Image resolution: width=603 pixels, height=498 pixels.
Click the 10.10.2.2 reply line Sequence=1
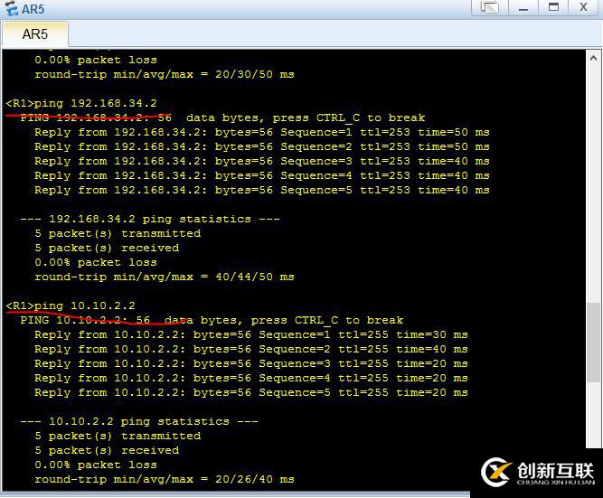251,335
